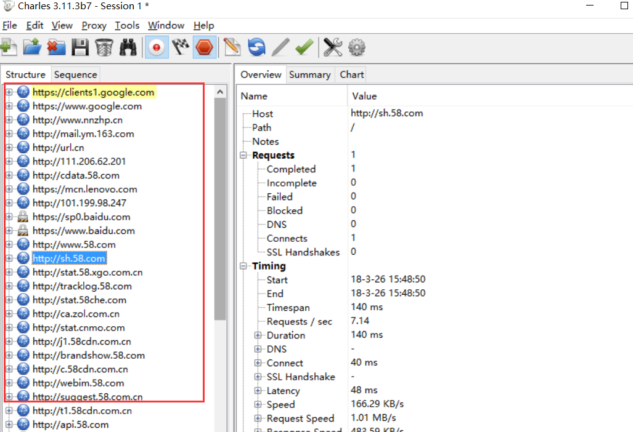The image size is (633, 432).
Task: Open the Edit menu
Action: coord(35,25)
